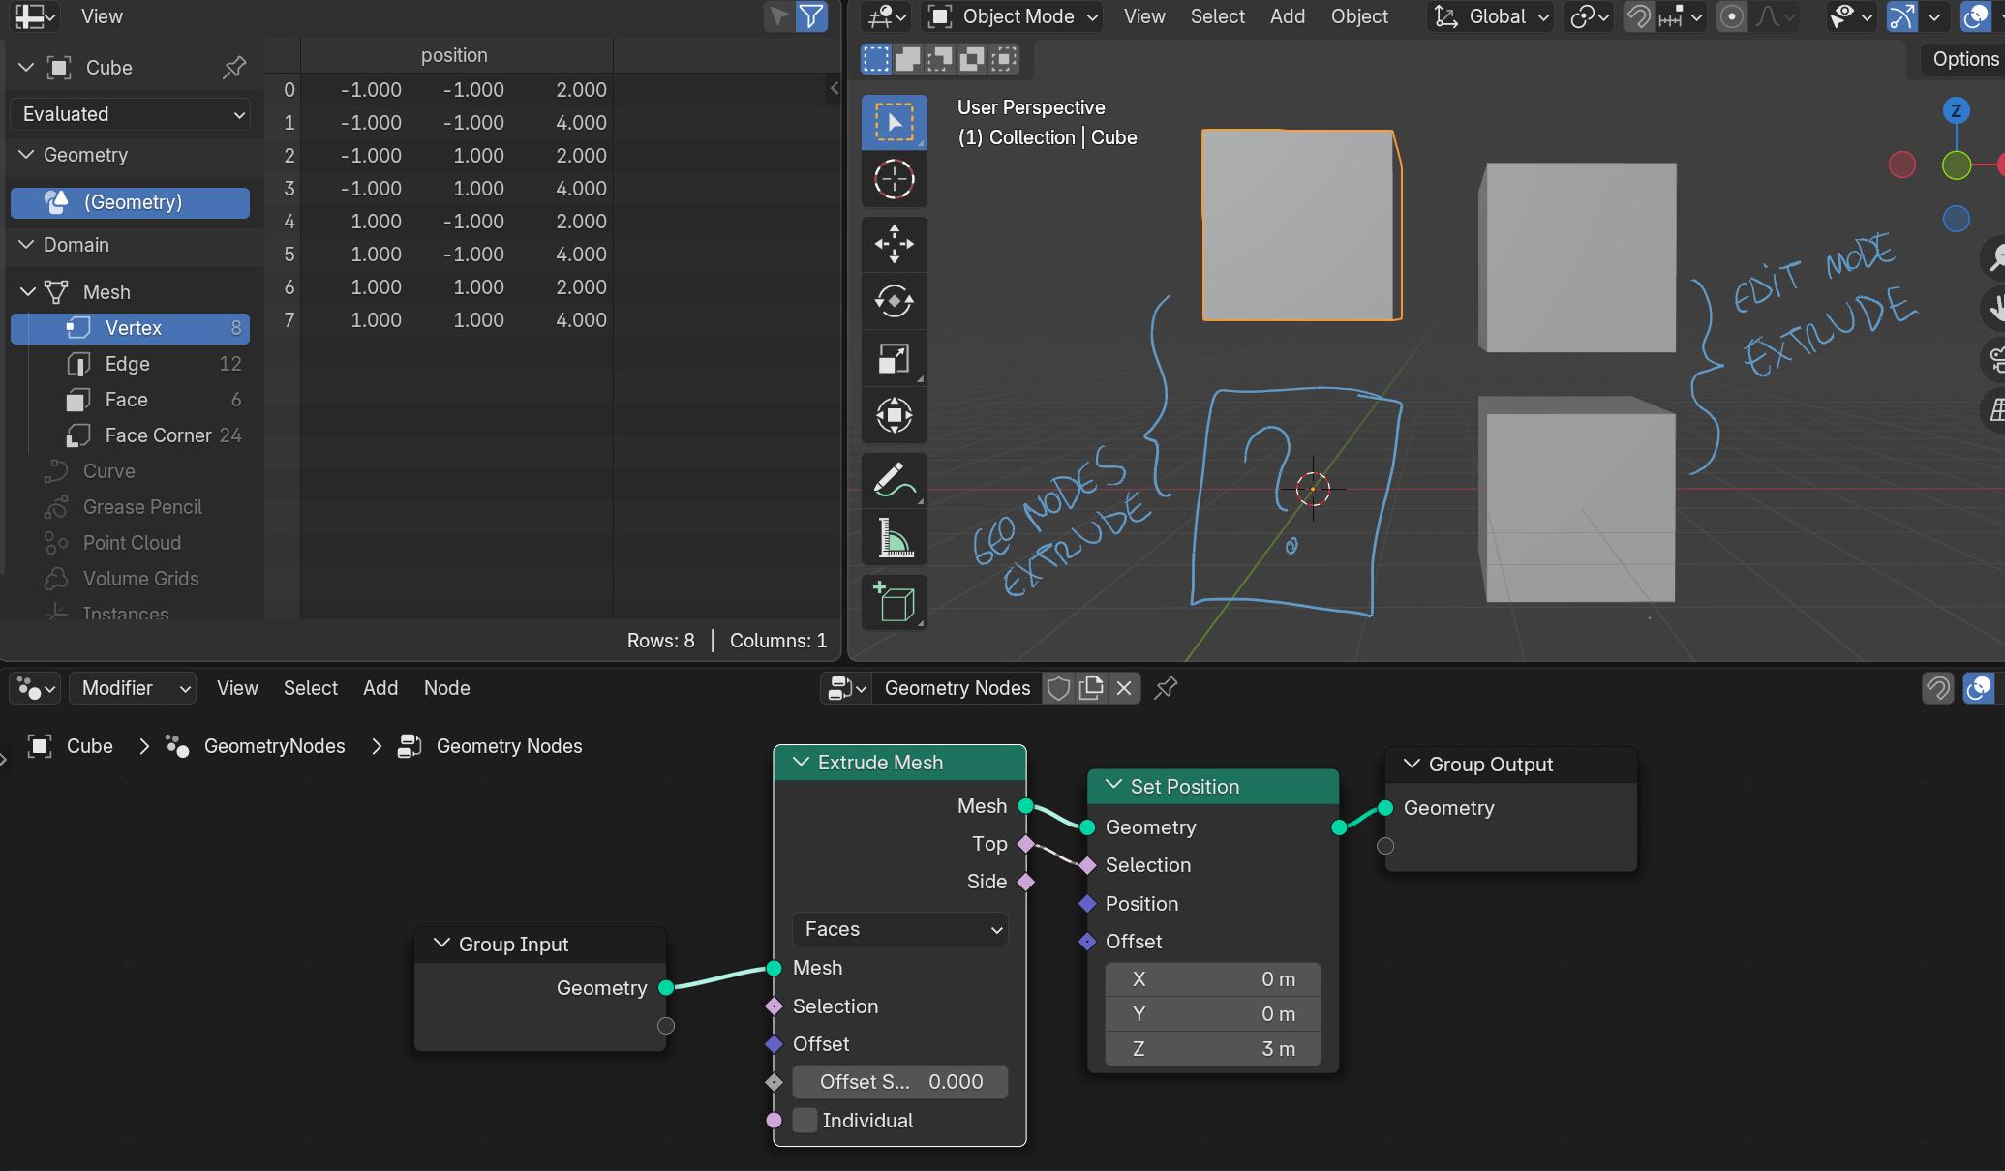
Task: Enable the Individual checkbox in Extrude Mesh
Action: 805,1121
